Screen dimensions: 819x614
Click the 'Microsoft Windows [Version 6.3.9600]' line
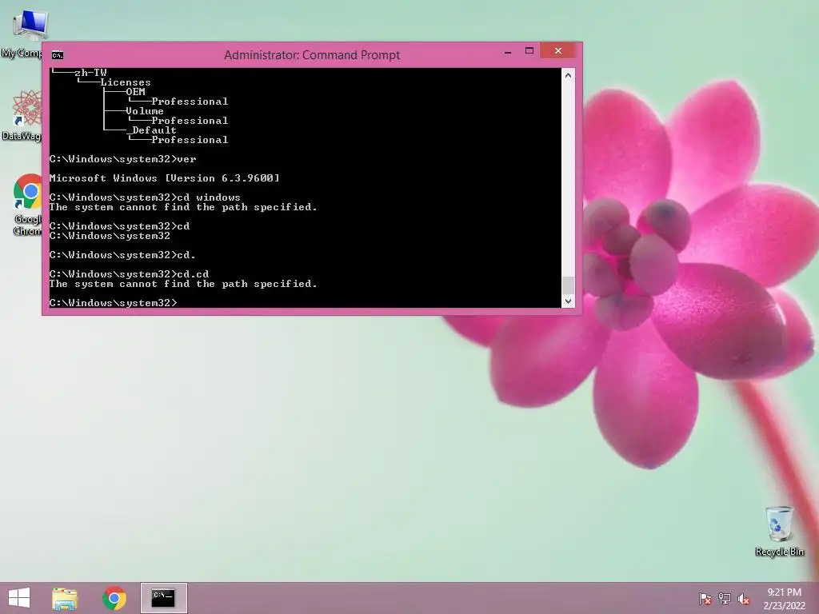165,178
